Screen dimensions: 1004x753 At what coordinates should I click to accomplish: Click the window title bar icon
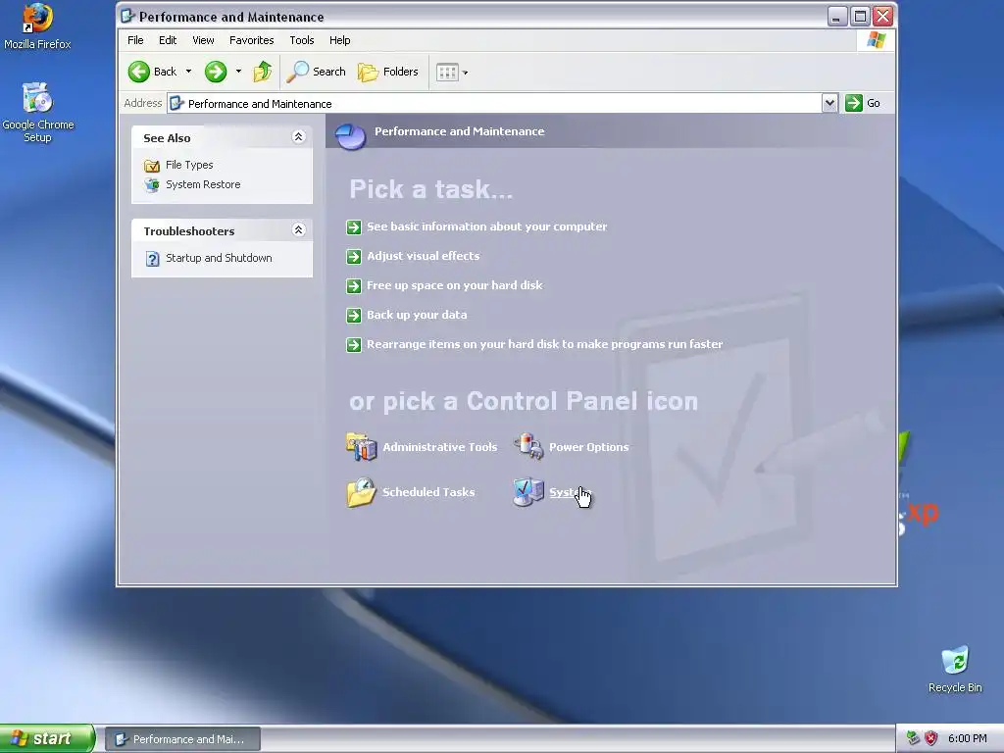tap(127, 16)
